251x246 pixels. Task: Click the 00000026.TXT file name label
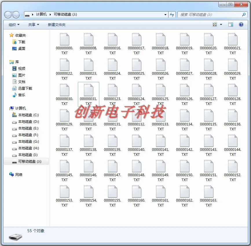pyautogui.click(x=161, y=76)
